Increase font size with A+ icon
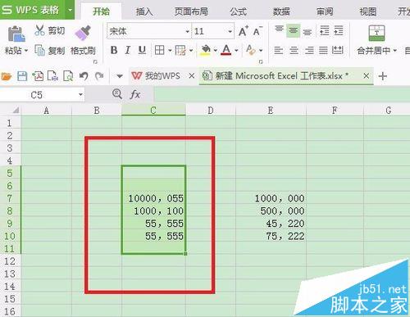This screenshot has height=317, width=410. [243, 31]
